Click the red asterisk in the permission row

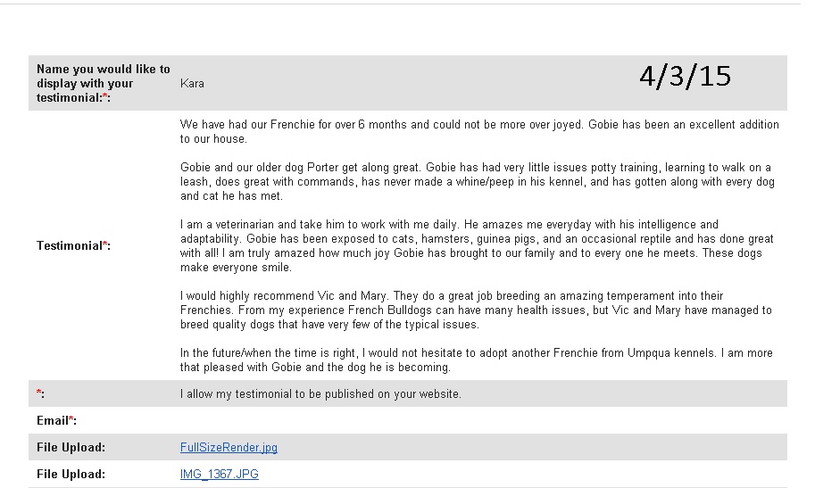(39, 393)
